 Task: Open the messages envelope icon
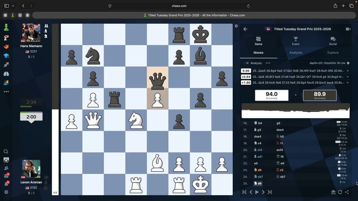(6, 176)
